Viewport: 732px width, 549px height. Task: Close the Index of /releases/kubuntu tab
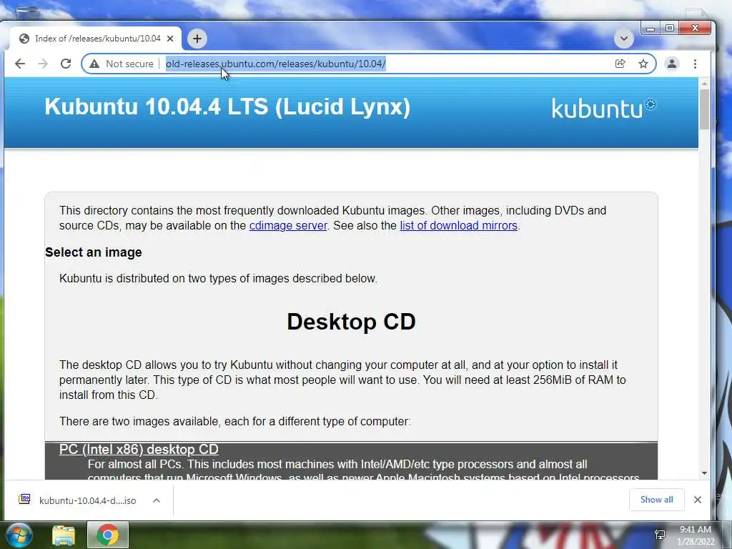pyautogui.click(x=170, y=39)
